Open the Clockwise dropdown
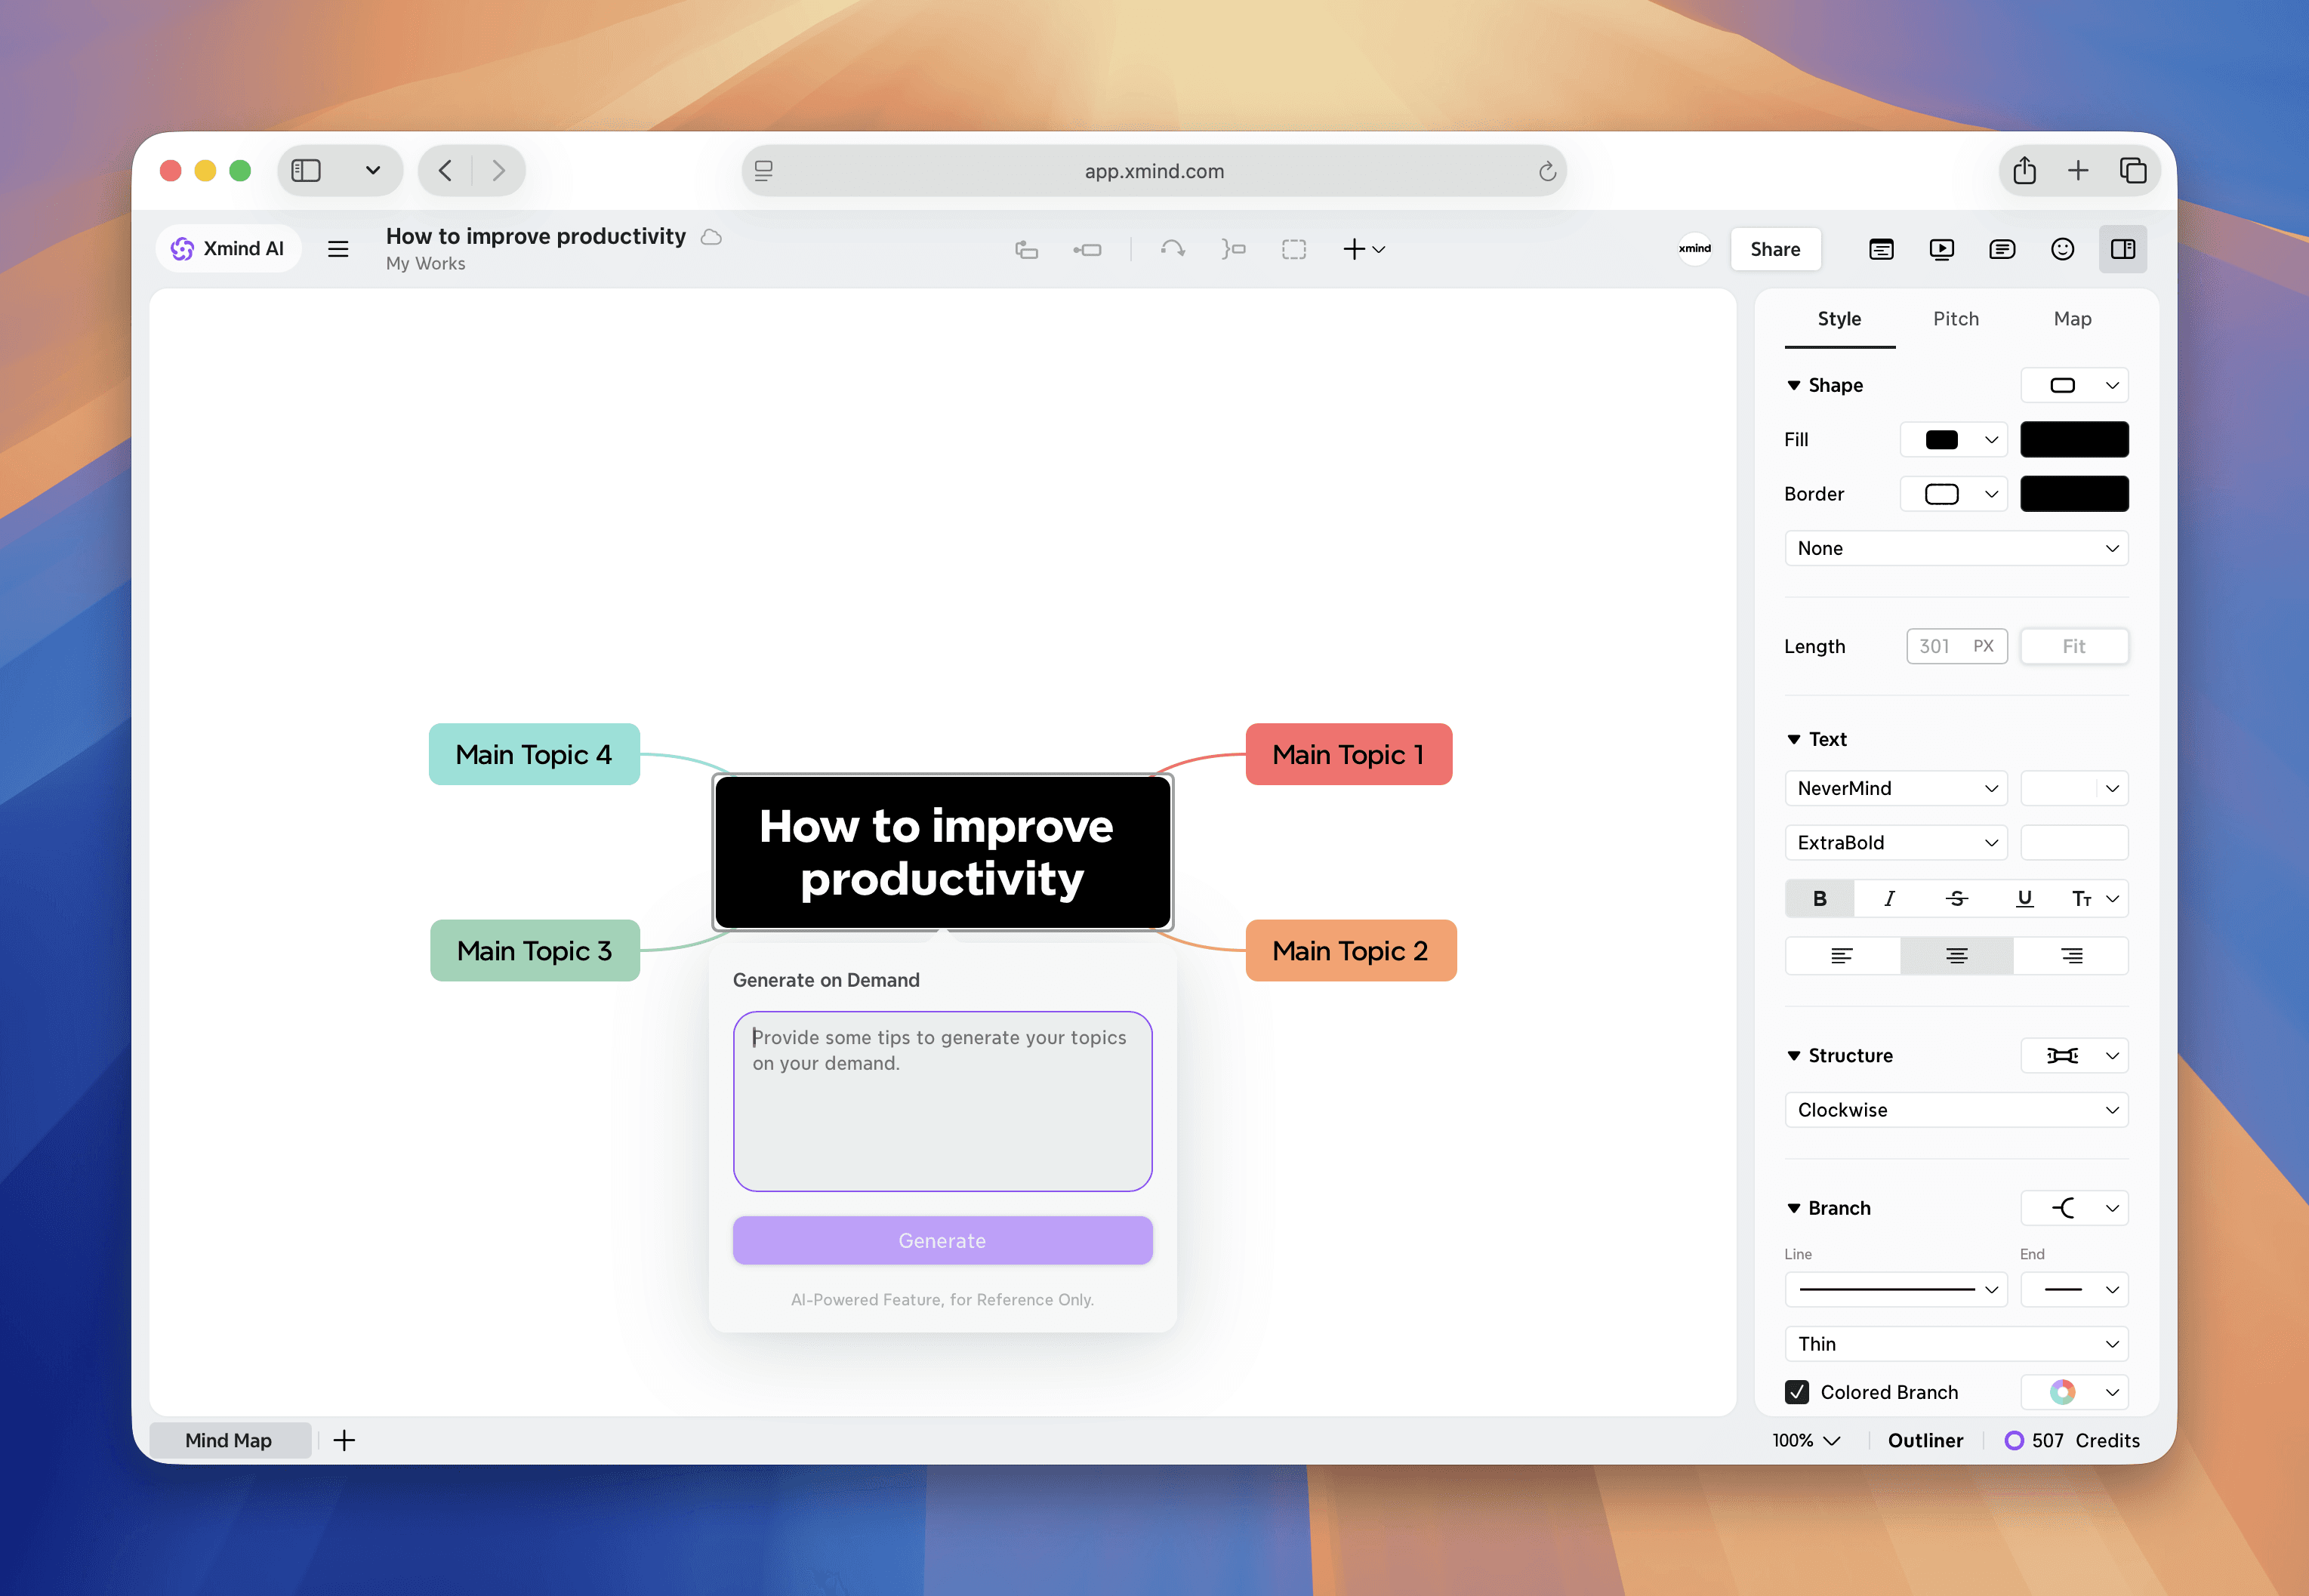Viewport: 2309px width, 1596px height. [1956, 1110]
